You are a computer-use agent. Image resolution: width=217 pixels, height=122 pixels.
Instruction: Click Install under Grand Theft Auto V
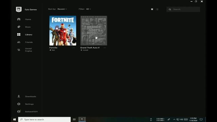point(84,50)
